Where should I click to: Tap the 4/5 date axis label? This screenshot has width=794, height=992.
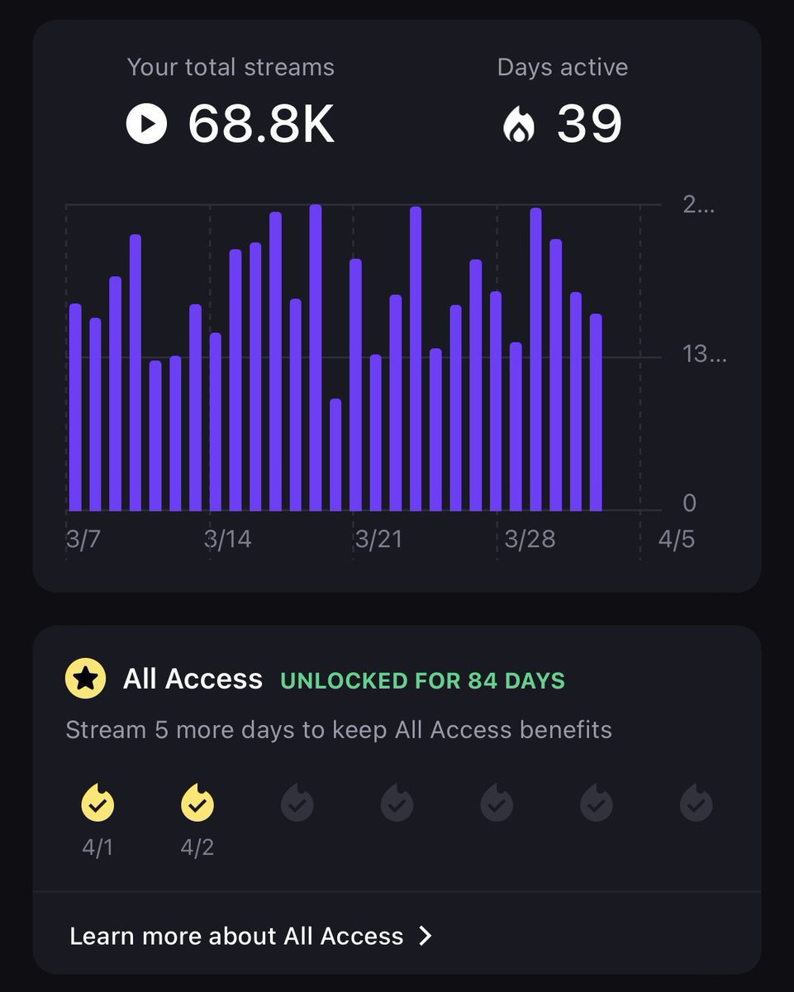677,540
